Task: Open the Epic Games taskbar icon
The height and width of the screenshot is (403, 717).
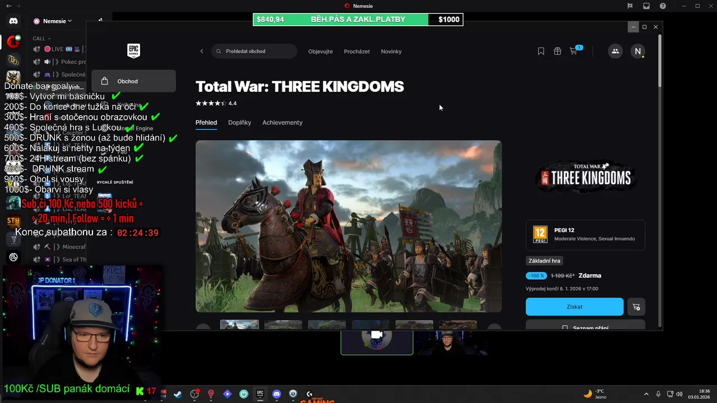Action: (x=260, y=394)
